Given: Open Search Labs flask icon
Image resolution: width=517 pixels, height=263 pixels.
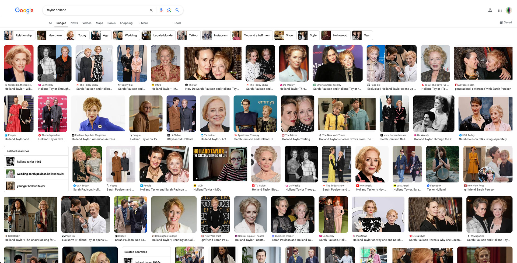Looking at the screenshot, I should click(490, 10).
